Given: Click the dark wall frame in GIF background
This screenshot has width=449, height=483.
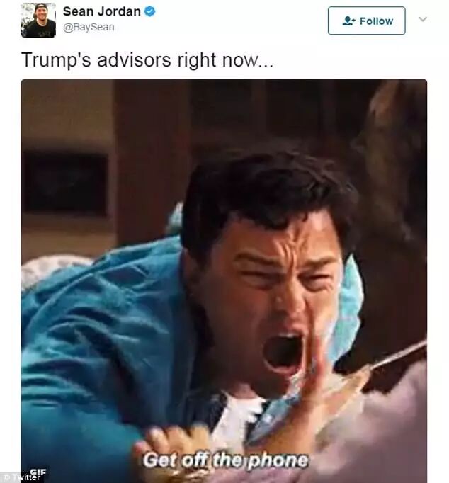Looking at the screenshot, I should coord(66,182).
